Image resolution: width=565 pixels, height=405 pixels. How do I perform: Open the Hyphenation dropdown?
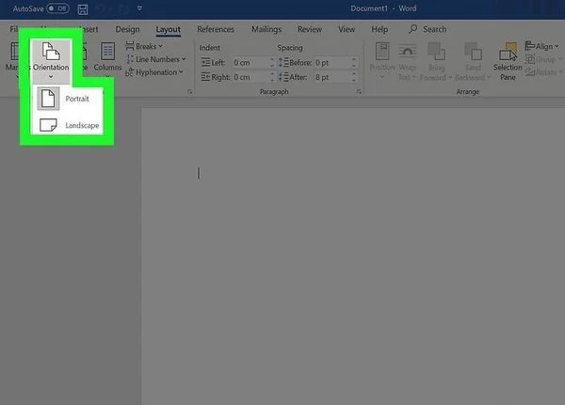point(154,72)
